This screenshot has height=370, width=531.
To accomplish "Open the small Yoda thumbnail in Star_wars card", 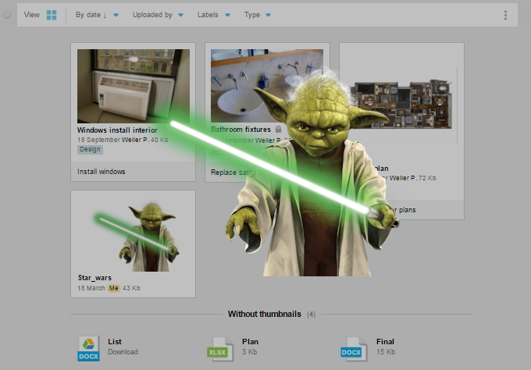I will (x=137, y=237).
